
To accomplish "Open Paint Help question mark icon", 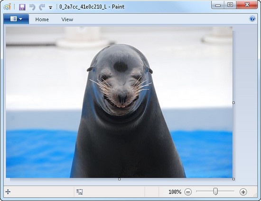I will tap(252, 18).
